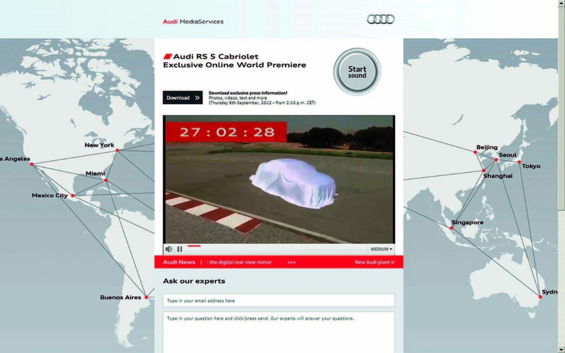Click the Start sound button
Image resolution: width=565 pixels, height=353 pixels.
coord(357,72)
